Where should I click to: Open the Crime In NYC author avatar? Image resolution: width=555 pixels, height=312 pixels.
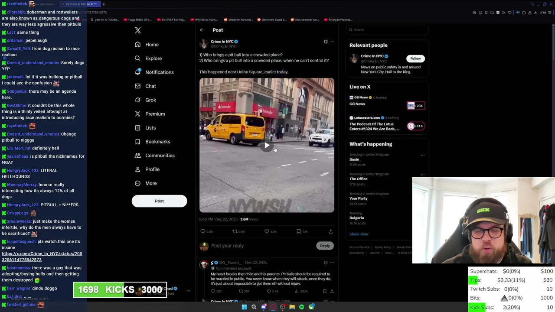point(203,44)
